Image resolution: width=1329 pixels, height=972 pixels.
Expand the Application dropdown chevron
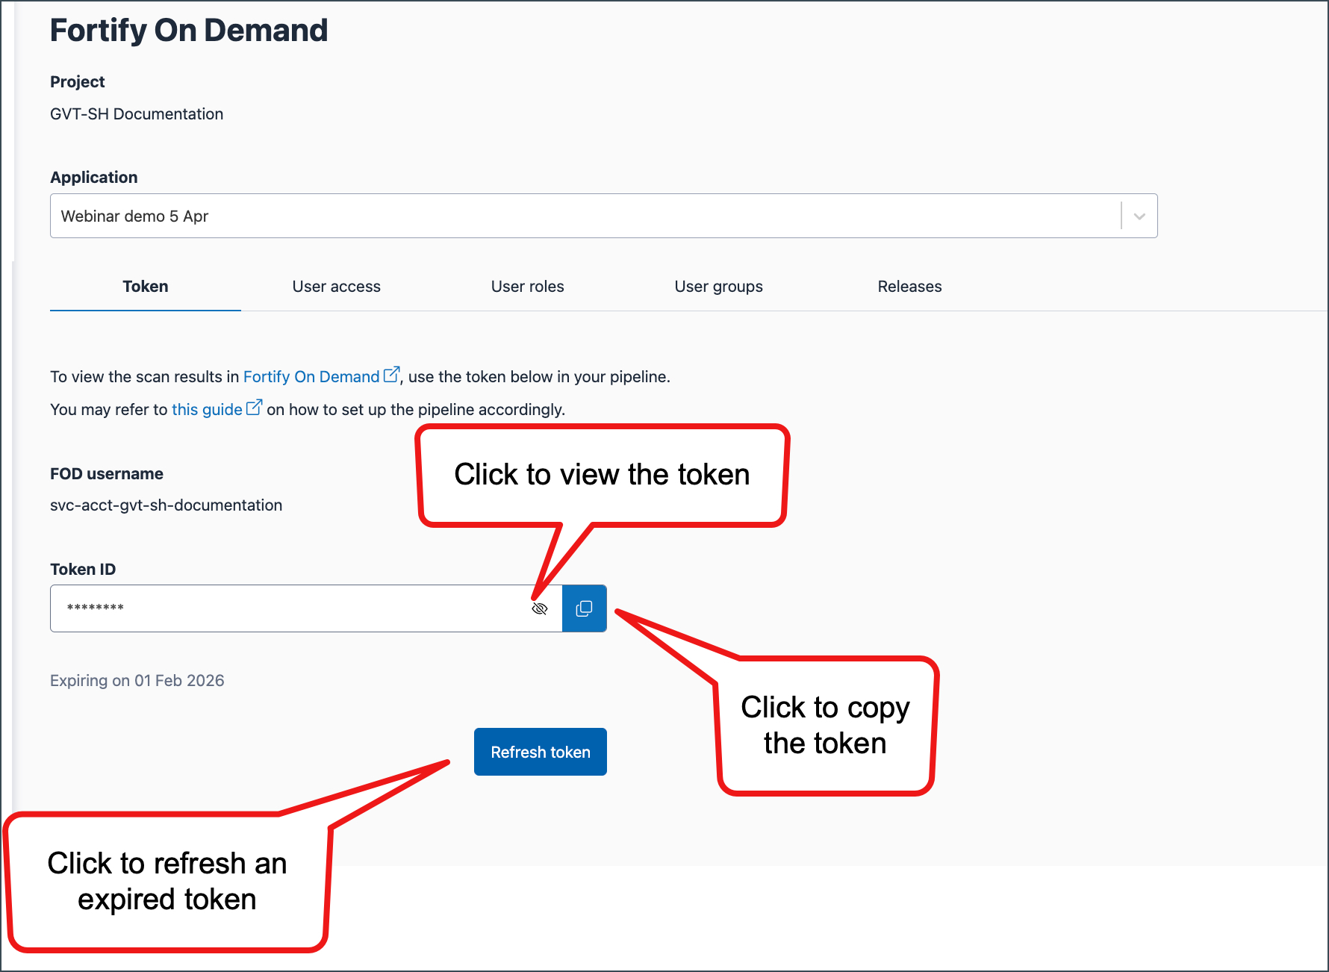[1139, 216]
